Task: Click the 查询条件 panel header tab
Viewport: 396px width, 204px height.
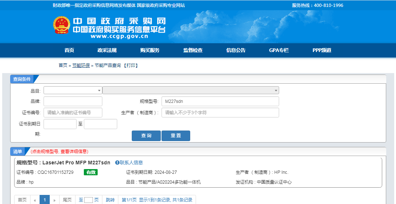Action: (x=22, y=79)
